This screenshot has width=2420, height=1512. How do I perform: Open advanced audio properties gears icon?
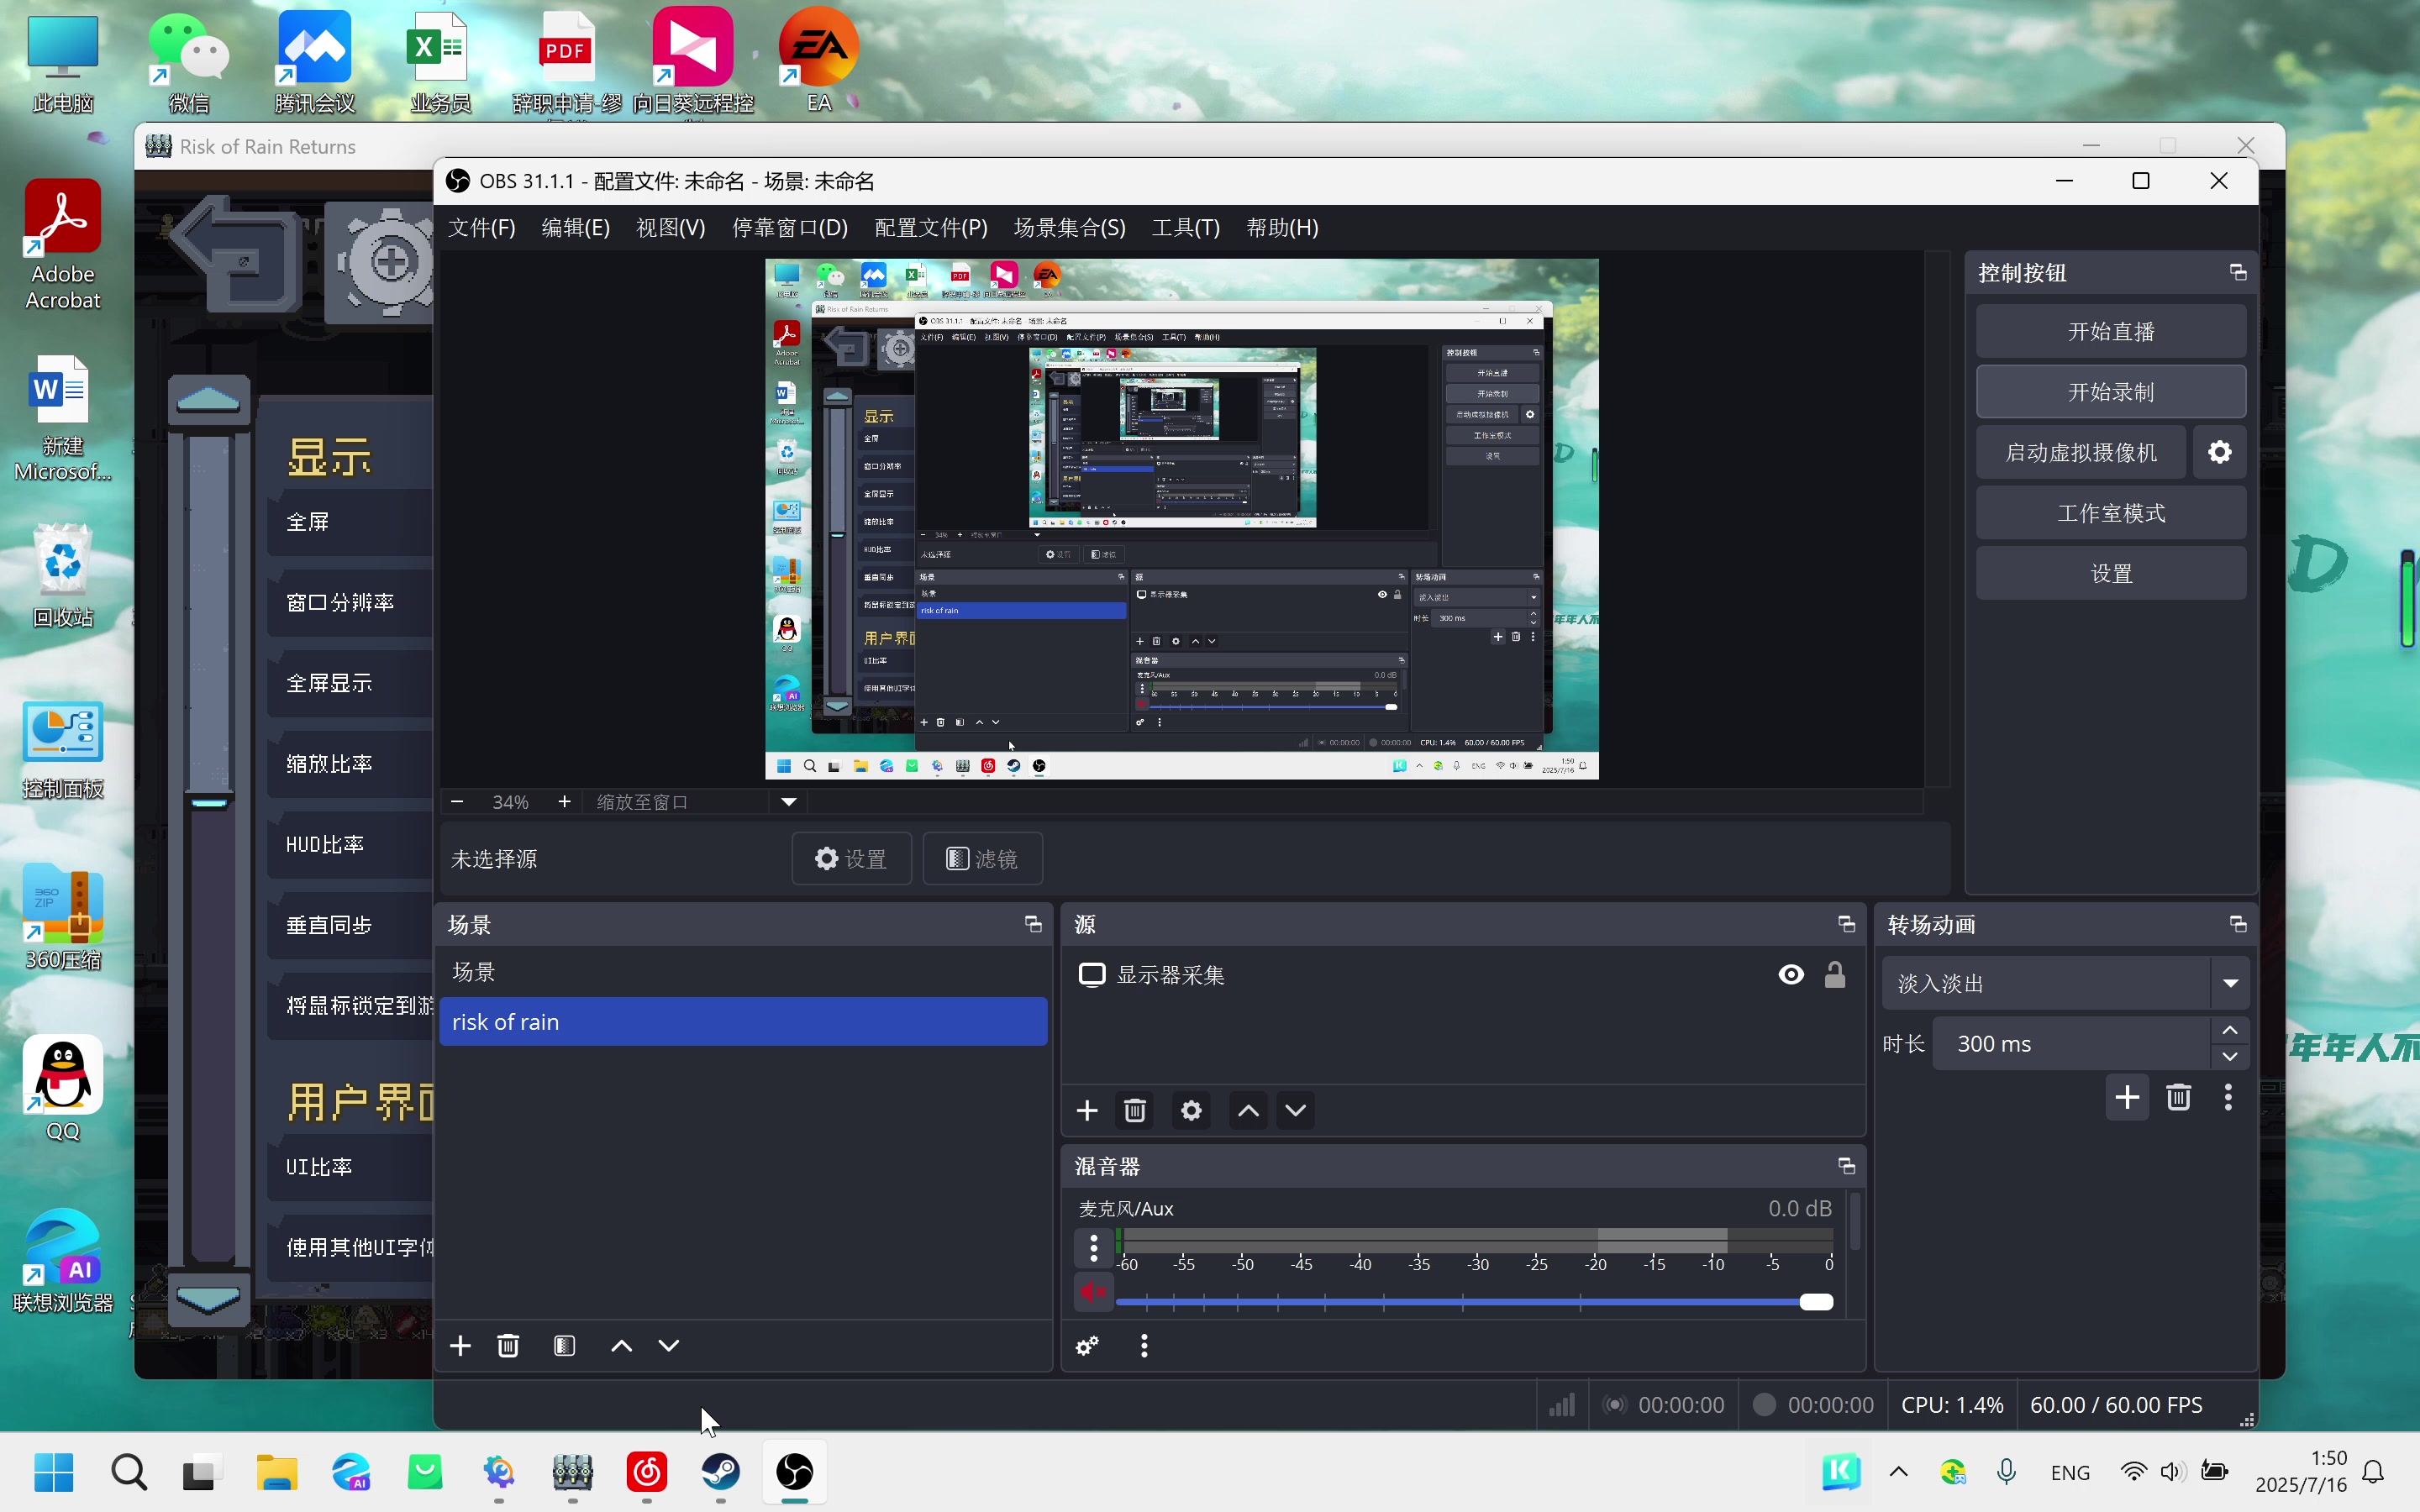[1087, 1346]
